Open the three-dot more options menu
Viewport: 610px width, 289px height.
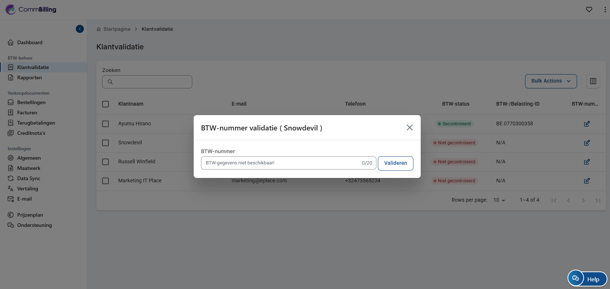coord(605,9)
